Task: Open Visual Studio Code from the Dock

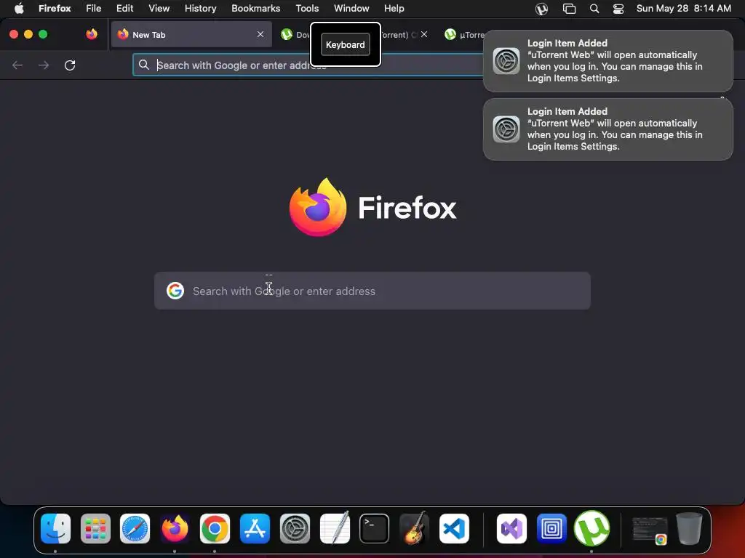Action: point(454,528)
